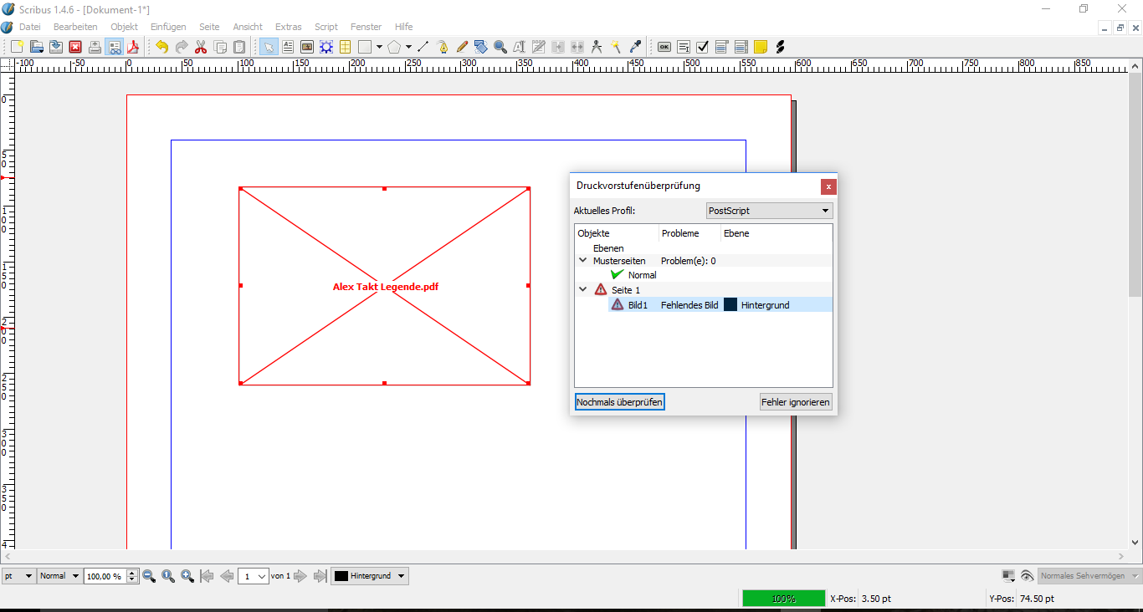Image resolution: width=1143 pixels, height=612 pixels.
Task: Select the text frame tool
Action: pyautogui.click(x=288, y=47)
